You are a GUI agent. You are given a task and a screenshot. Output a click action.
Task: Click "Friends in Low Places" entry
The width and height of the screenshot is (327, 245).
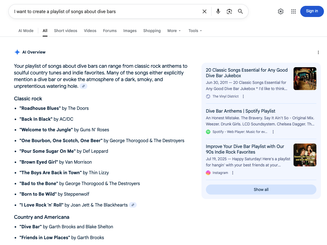61,237
